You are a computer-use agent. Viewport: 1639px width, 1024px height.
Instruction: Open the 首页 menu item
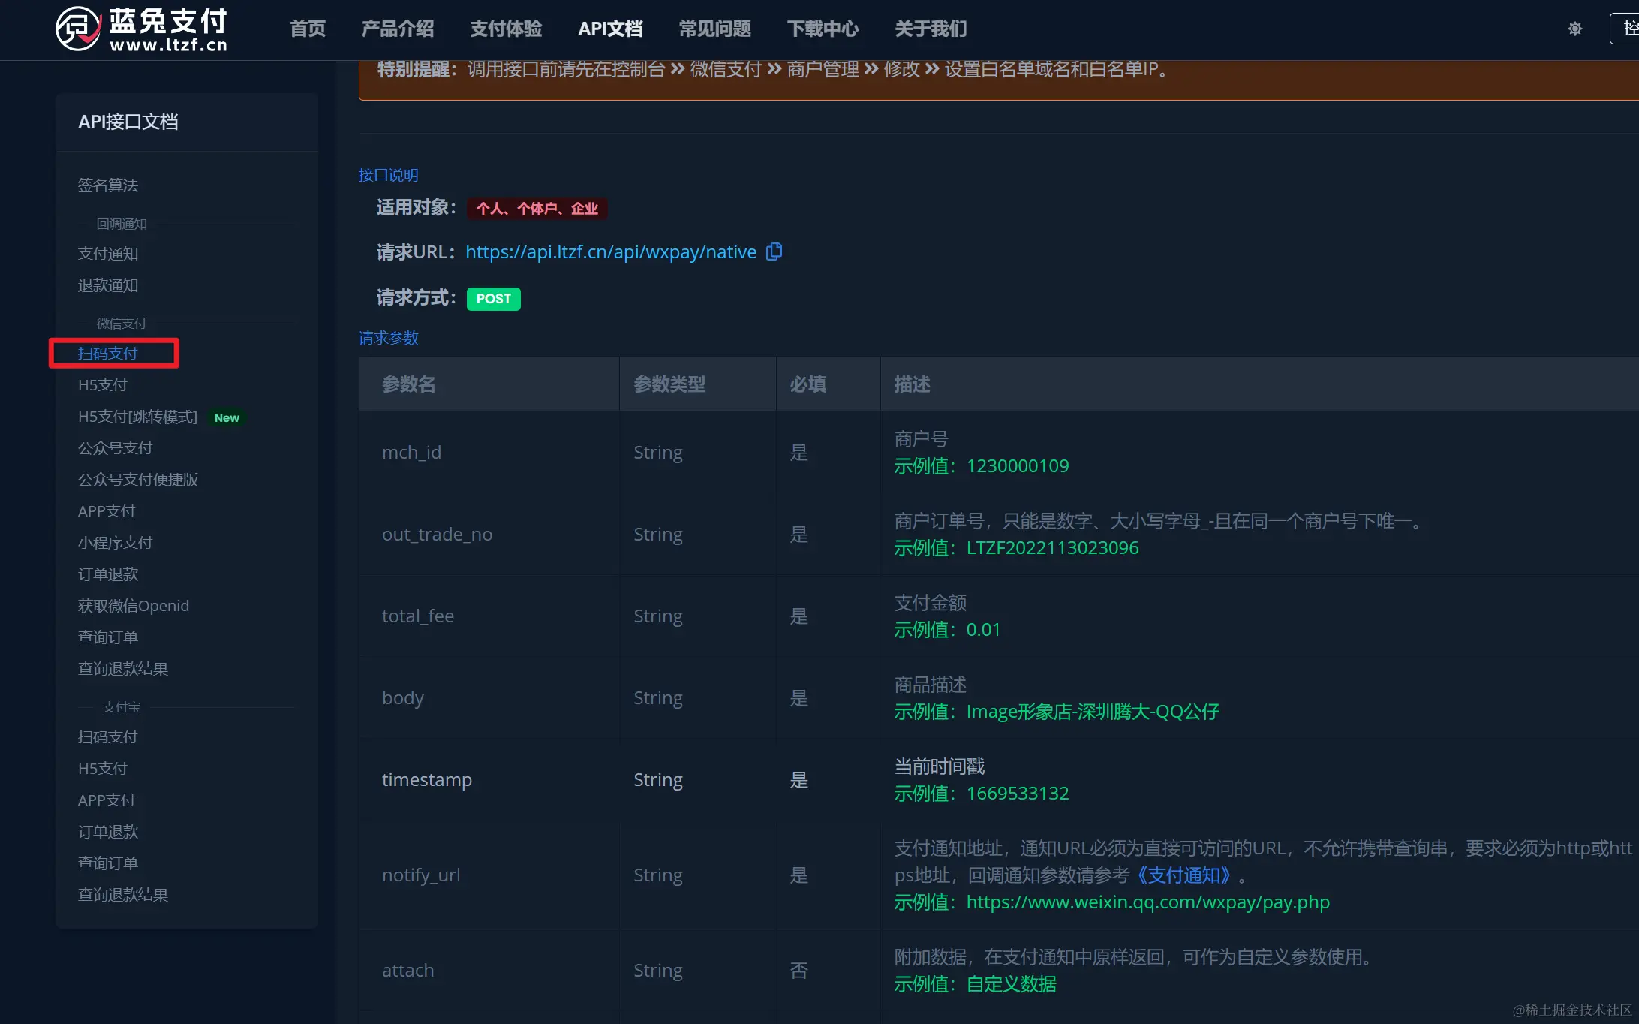307,29
